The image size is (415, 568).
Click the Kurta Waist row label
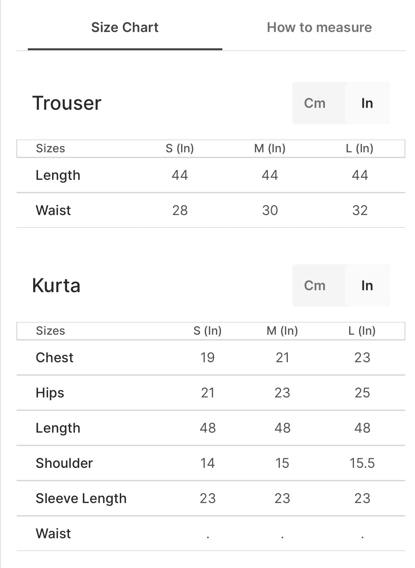tap(53, 533)
